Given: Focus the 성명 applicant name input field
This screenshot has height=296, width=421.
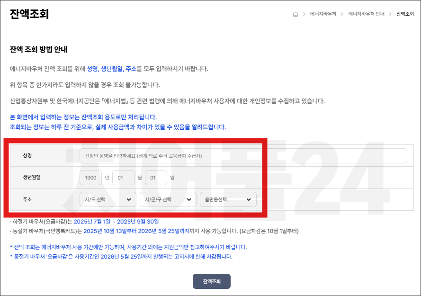Looking at the screenshot, I should tap(243, 156).
